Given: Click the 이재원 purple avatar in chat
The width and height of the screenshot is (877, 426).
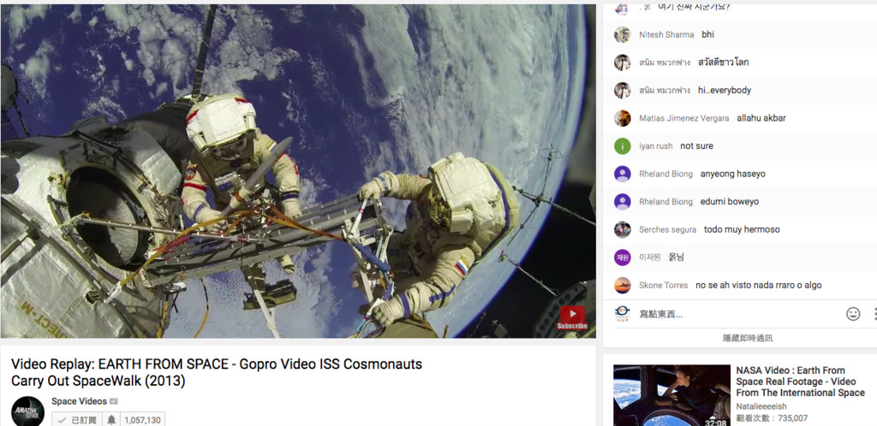Looking at the screenshot, I should (x=623, y=257).
